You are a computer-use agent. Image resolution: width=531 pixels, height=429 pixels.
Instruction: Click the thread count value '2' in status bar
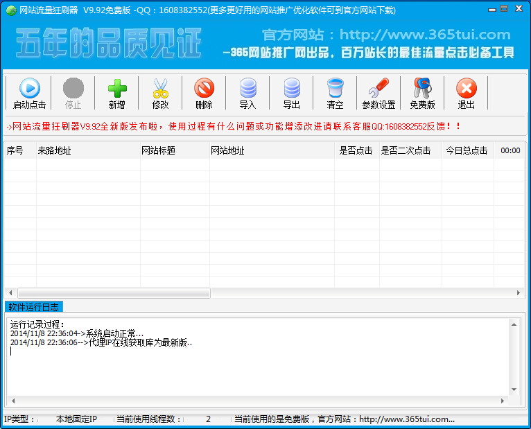tap(208, 419)
